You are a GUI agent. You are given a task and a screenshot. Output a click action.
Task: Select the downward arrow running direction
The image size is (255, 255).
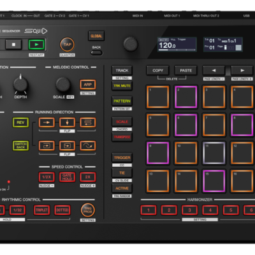pyautogui.click(x=67, y=122)
